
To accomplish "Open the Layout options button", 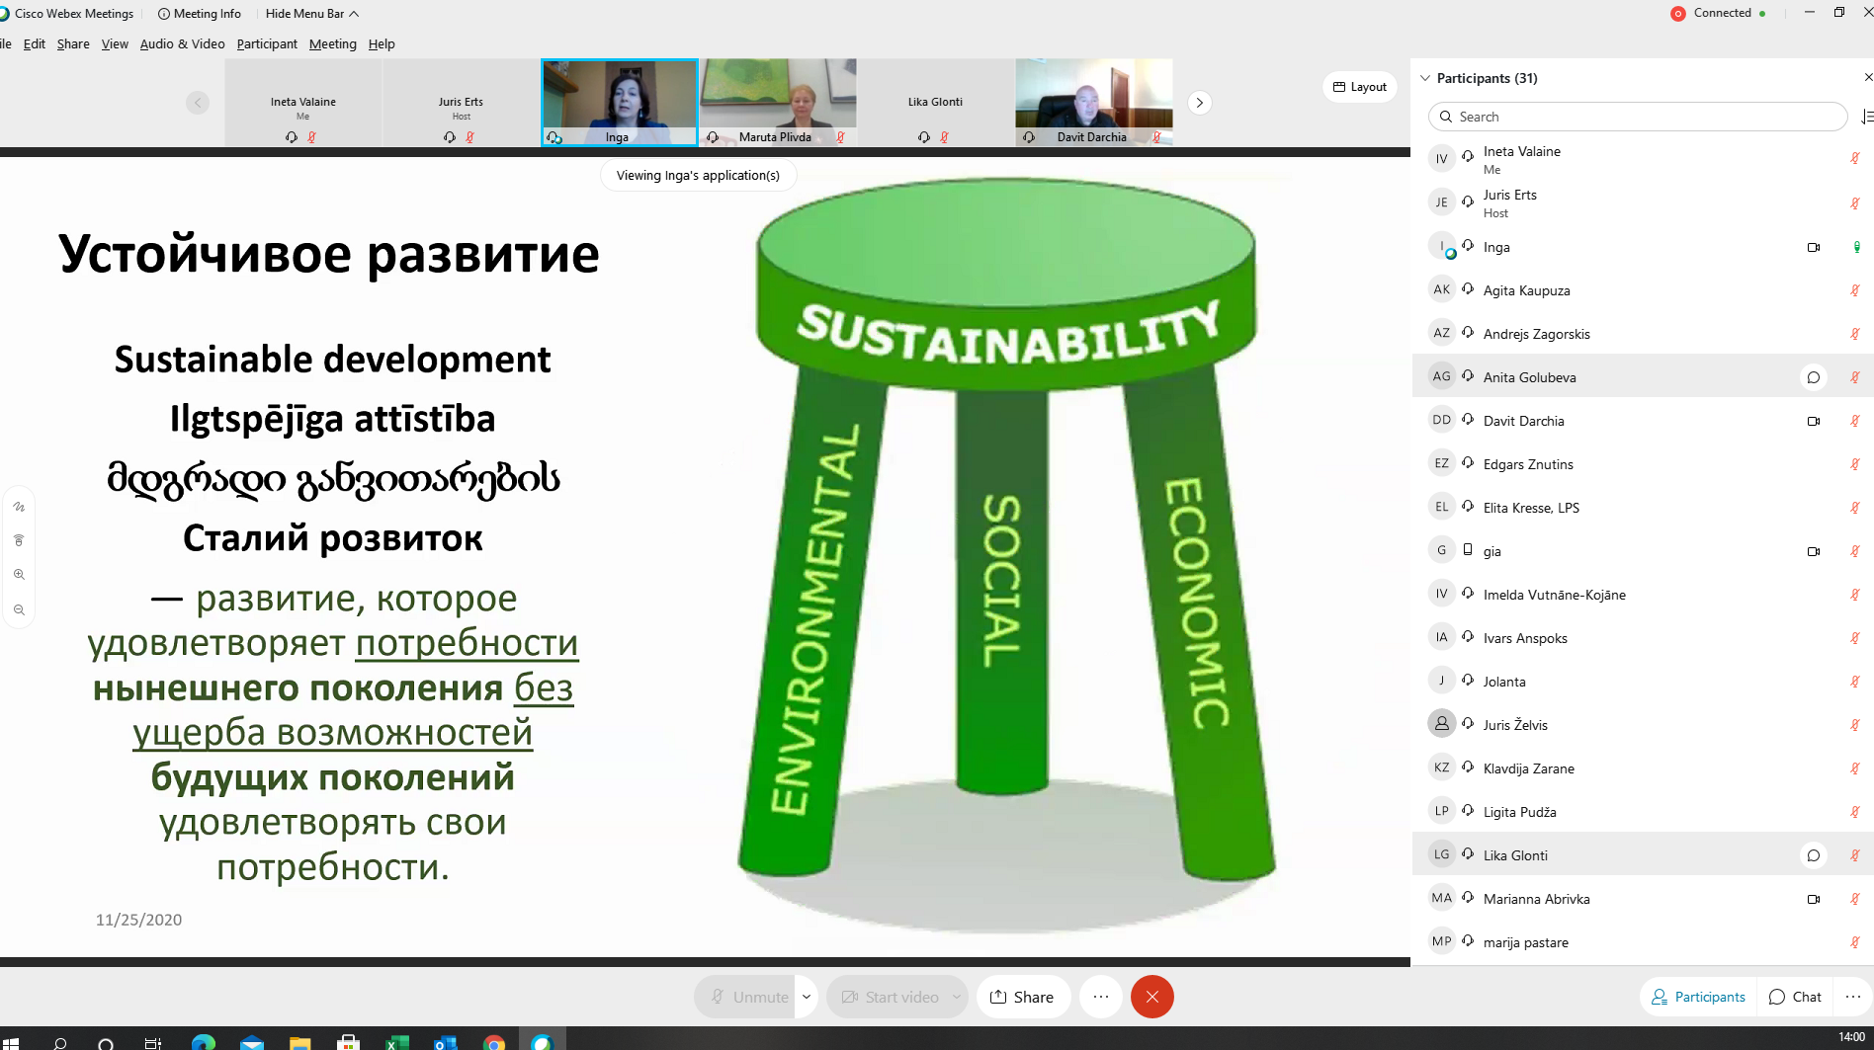I will click(x=1360, y=87).
